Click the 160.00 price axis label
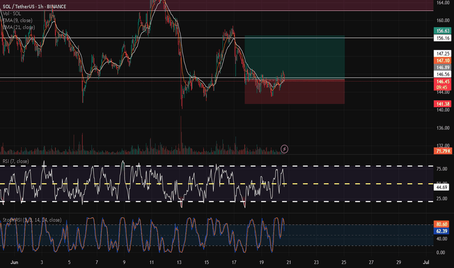 pos(443,20)
